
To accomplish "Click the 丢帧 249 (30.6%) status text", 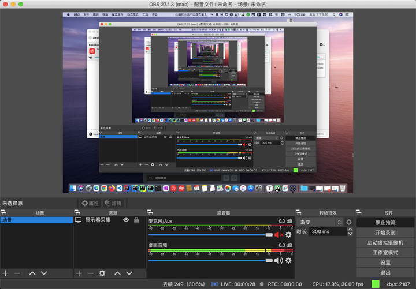I will tap(184, 284).
